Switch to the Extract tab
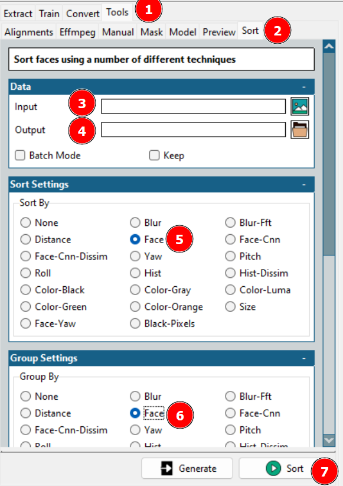 18,14
